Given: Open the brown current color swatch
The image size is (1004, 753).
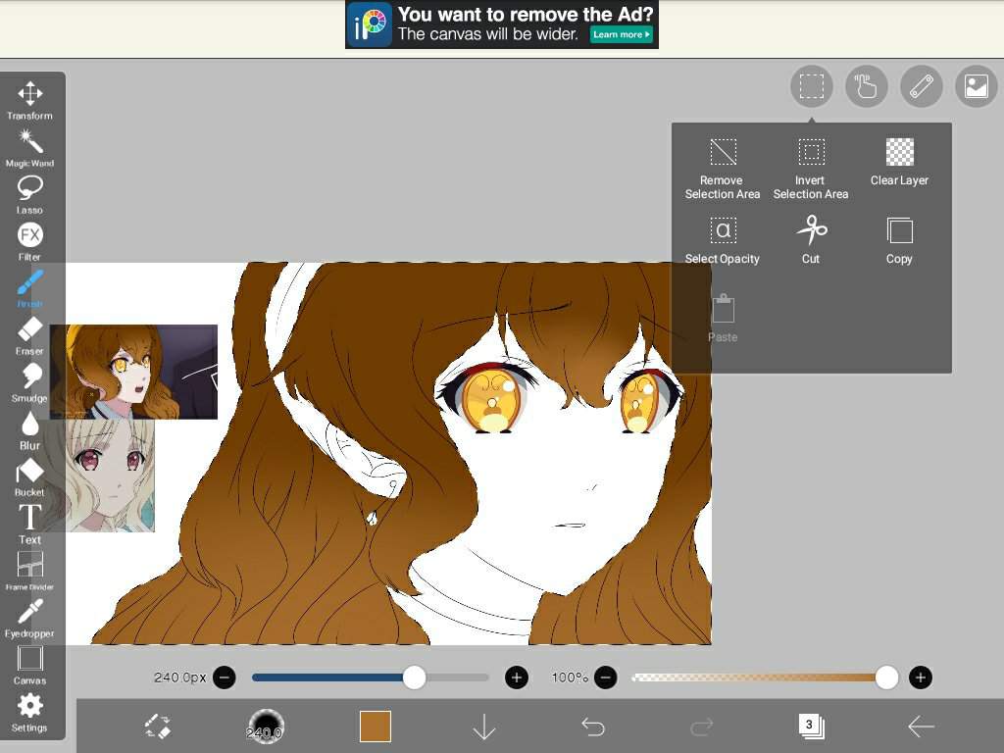Looking at the screenshot, I should (x=376, y=727).
